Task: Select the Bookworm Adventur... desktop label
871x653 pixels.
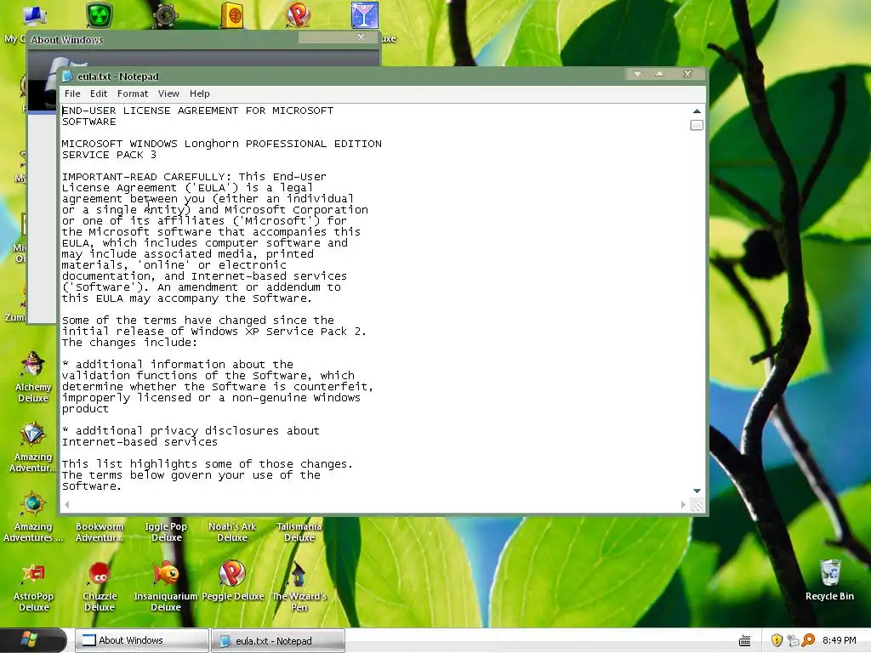Action: 100,532
